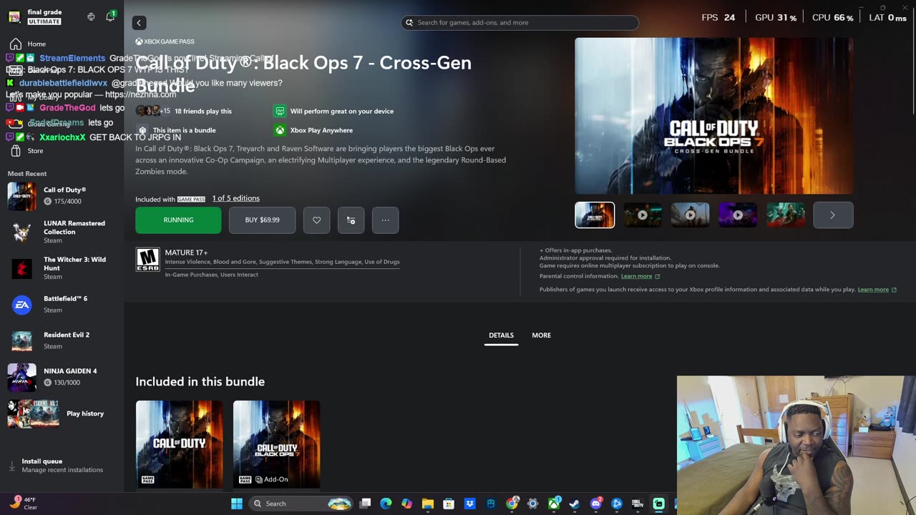Image resolution: width=916 pixels, height=515 pixels.
Task: Click the back arrow button
Action: click(x=139, y=23)
